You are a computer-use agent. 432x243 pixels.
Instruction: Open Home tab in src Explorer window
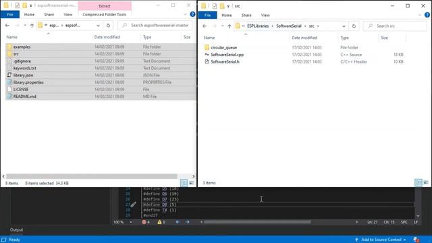227,15
